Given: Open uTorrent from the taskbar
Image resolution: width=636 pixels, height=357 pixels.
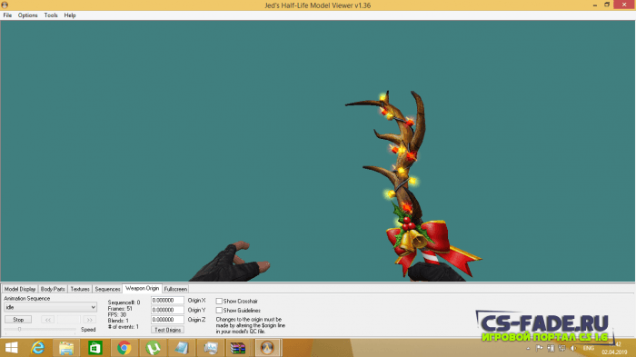Looking at the screenshot, I should [153, 348].
